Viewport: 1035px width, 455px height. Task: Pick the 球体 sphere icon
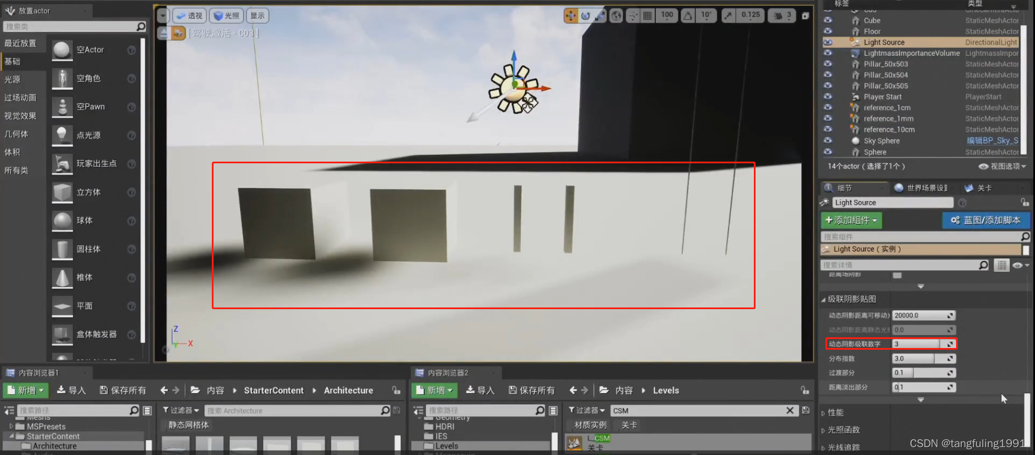coord(62,221)
